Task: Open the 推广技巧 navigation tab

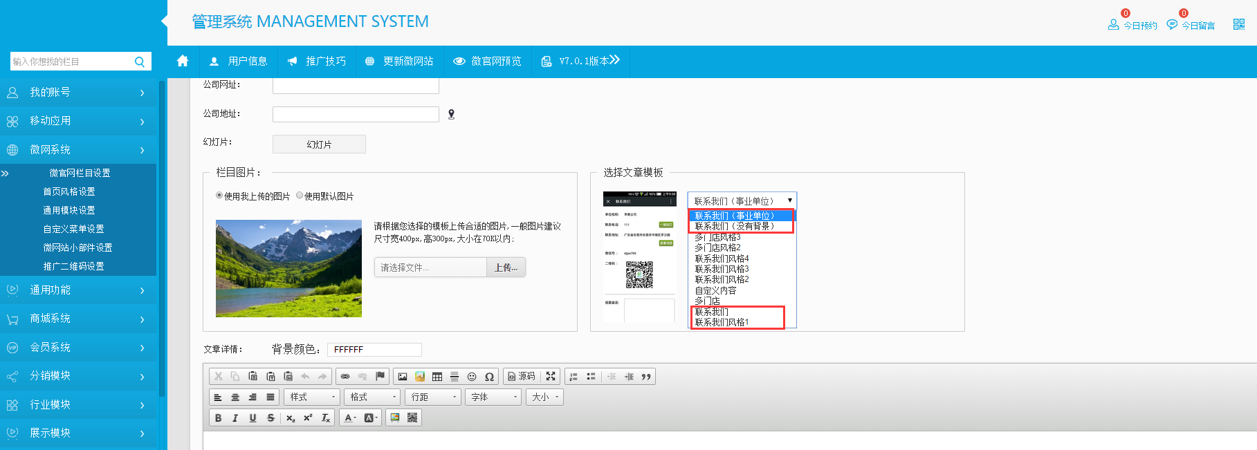Action: click(x=317, y=62)
